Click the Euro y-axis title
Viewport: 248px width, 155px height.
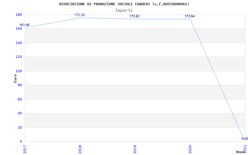pyautogui.click(x=15, y=79)
